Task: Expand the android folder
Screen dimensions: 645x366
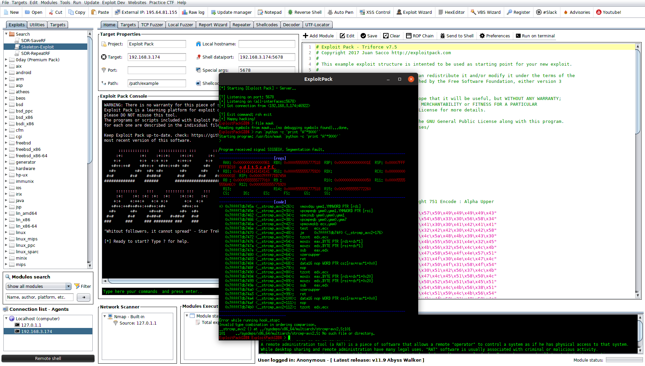Action: [6, 72]
